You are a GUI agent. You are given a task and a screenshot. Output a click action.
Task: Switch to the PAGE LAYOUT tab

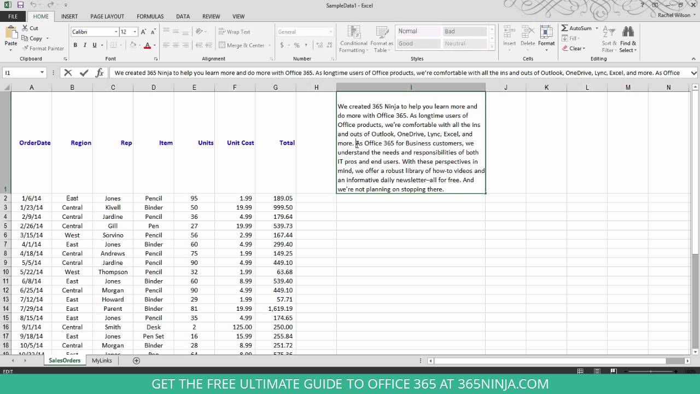(x=107, y=16)
